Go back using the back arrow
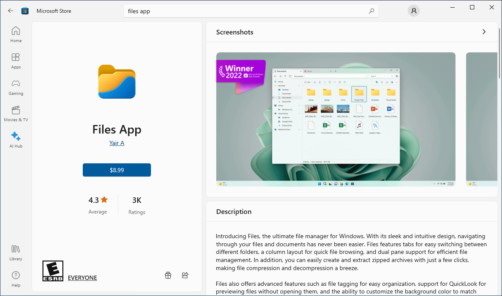Screen dimensions: 502x296 [11, 11]
